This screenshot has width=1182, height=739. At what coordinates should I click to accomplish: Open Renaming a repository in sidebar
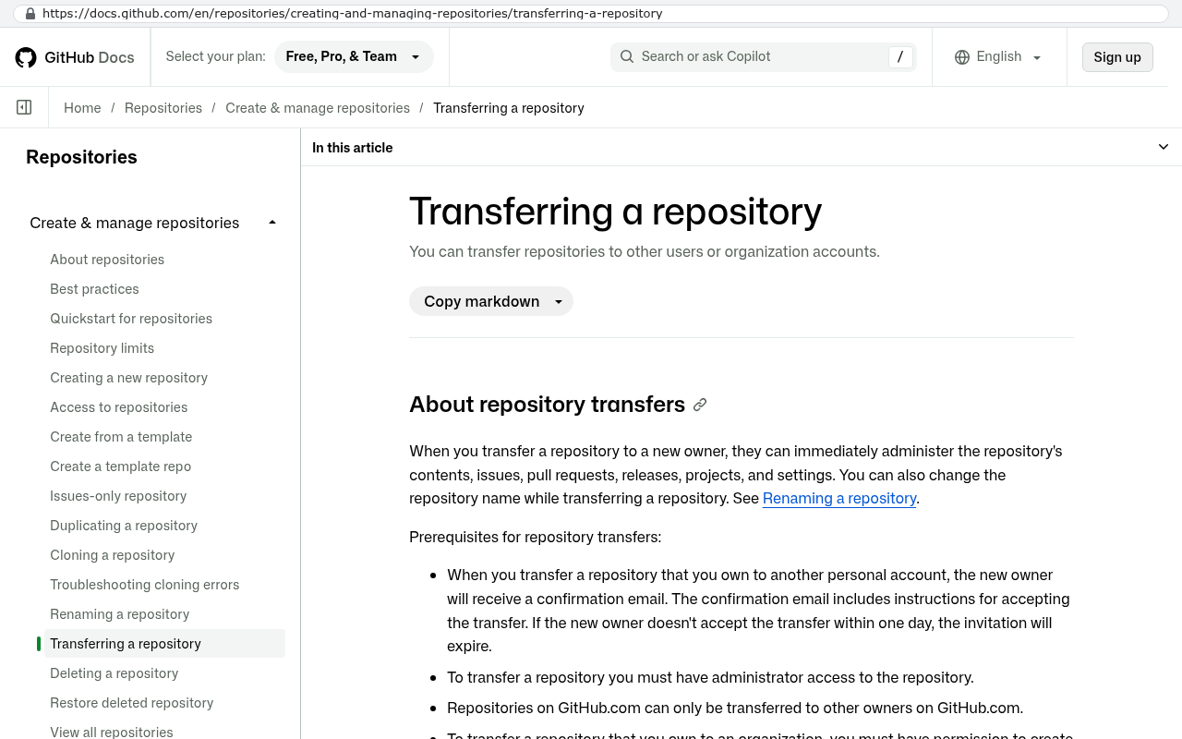coord(119,614)
